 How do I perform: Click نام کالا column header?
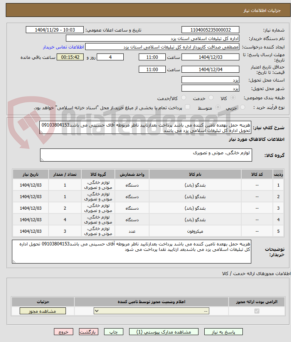(x=195, y=174)
